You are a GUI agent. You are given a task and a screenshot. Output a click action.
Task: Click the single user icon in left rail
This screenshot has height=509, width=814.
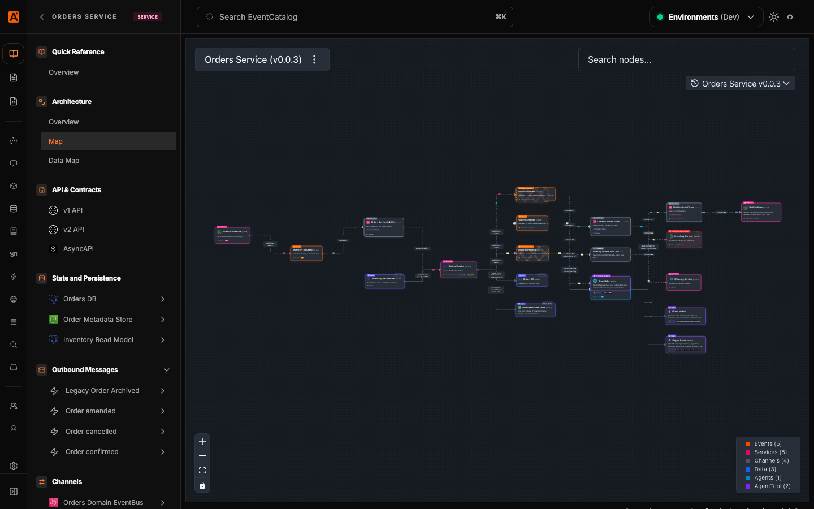(14, 429)
